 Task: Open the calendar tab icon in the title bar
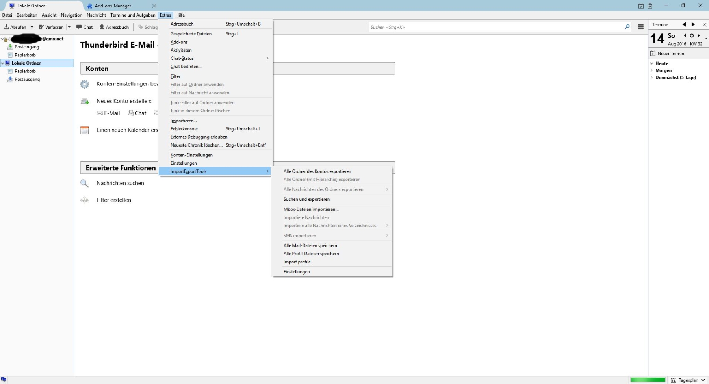(641, 6)
